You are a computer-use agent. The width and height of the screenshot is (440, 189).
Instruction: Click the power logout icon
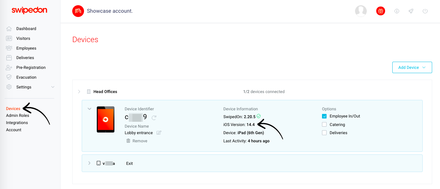pos(425,11)
